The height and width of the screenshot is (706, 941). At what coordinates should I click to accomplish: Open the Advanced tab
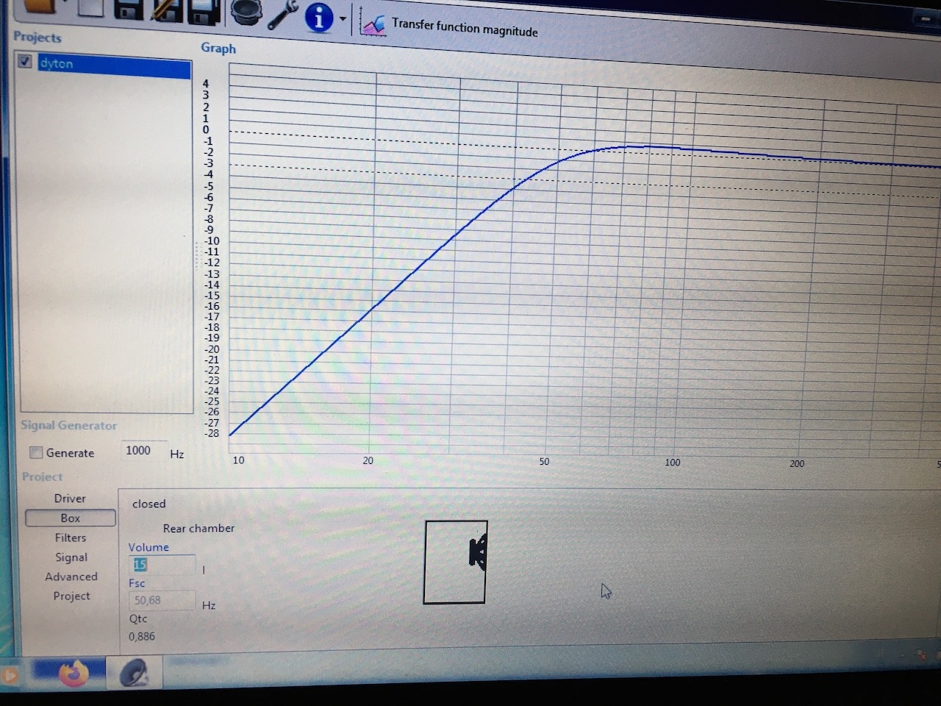[x=71, y=577]
